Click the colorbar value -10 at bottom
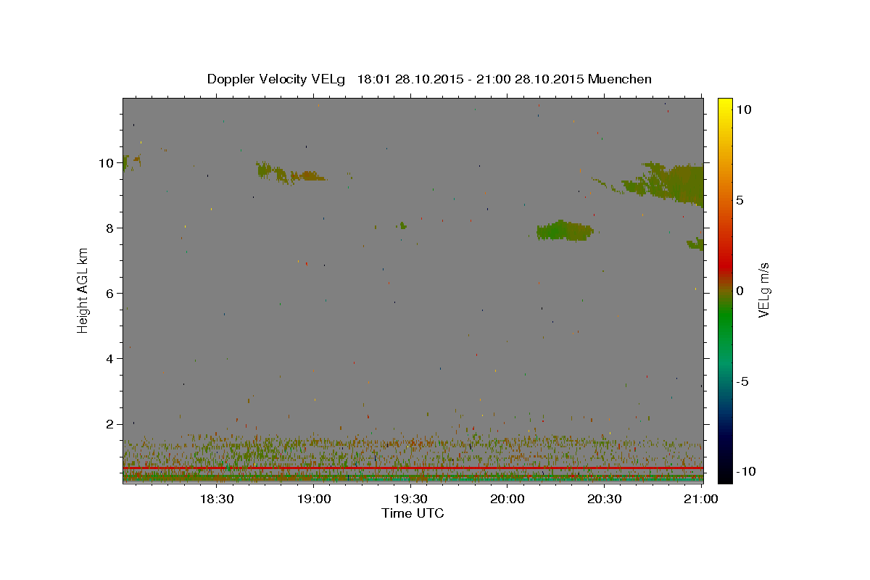 pos(746,472)
